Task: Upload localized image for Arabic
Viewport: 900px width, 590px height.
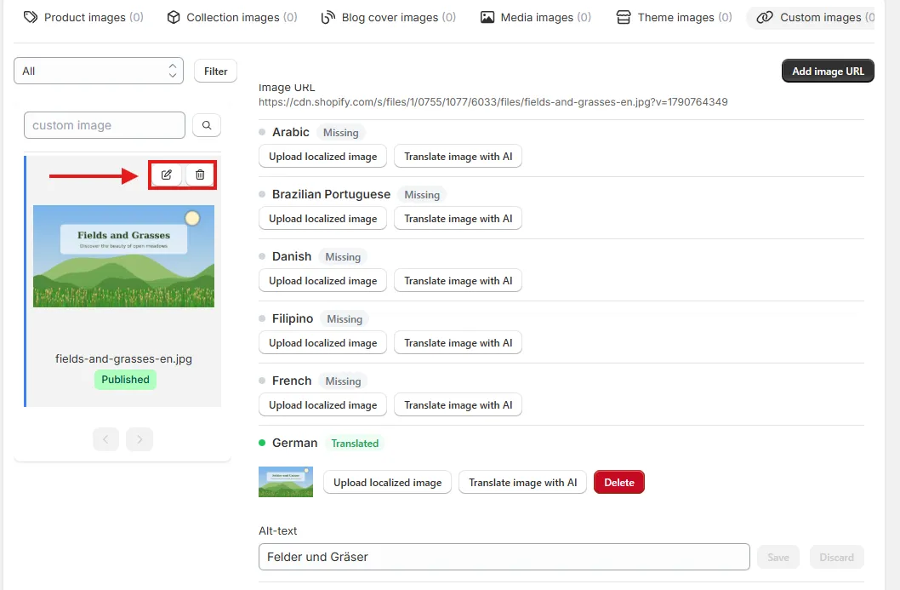Action: pos(322,157)
